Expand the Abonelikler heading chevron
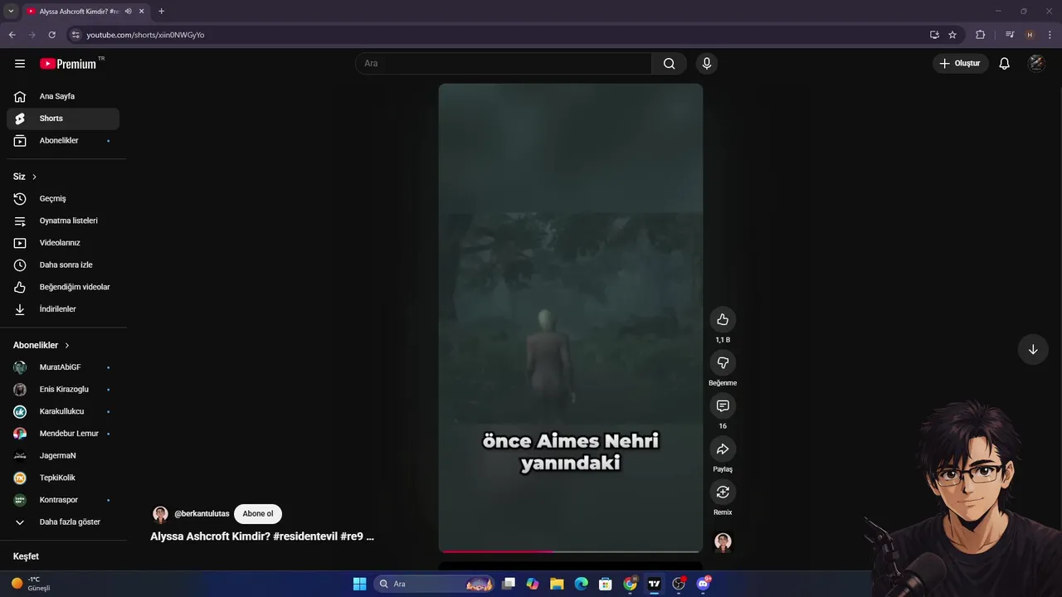The image size is (1062, 597). tap(67, 345)
